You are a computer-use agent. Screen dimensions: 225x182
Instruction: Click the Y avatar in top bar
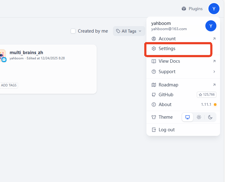[x=214, y=9]
